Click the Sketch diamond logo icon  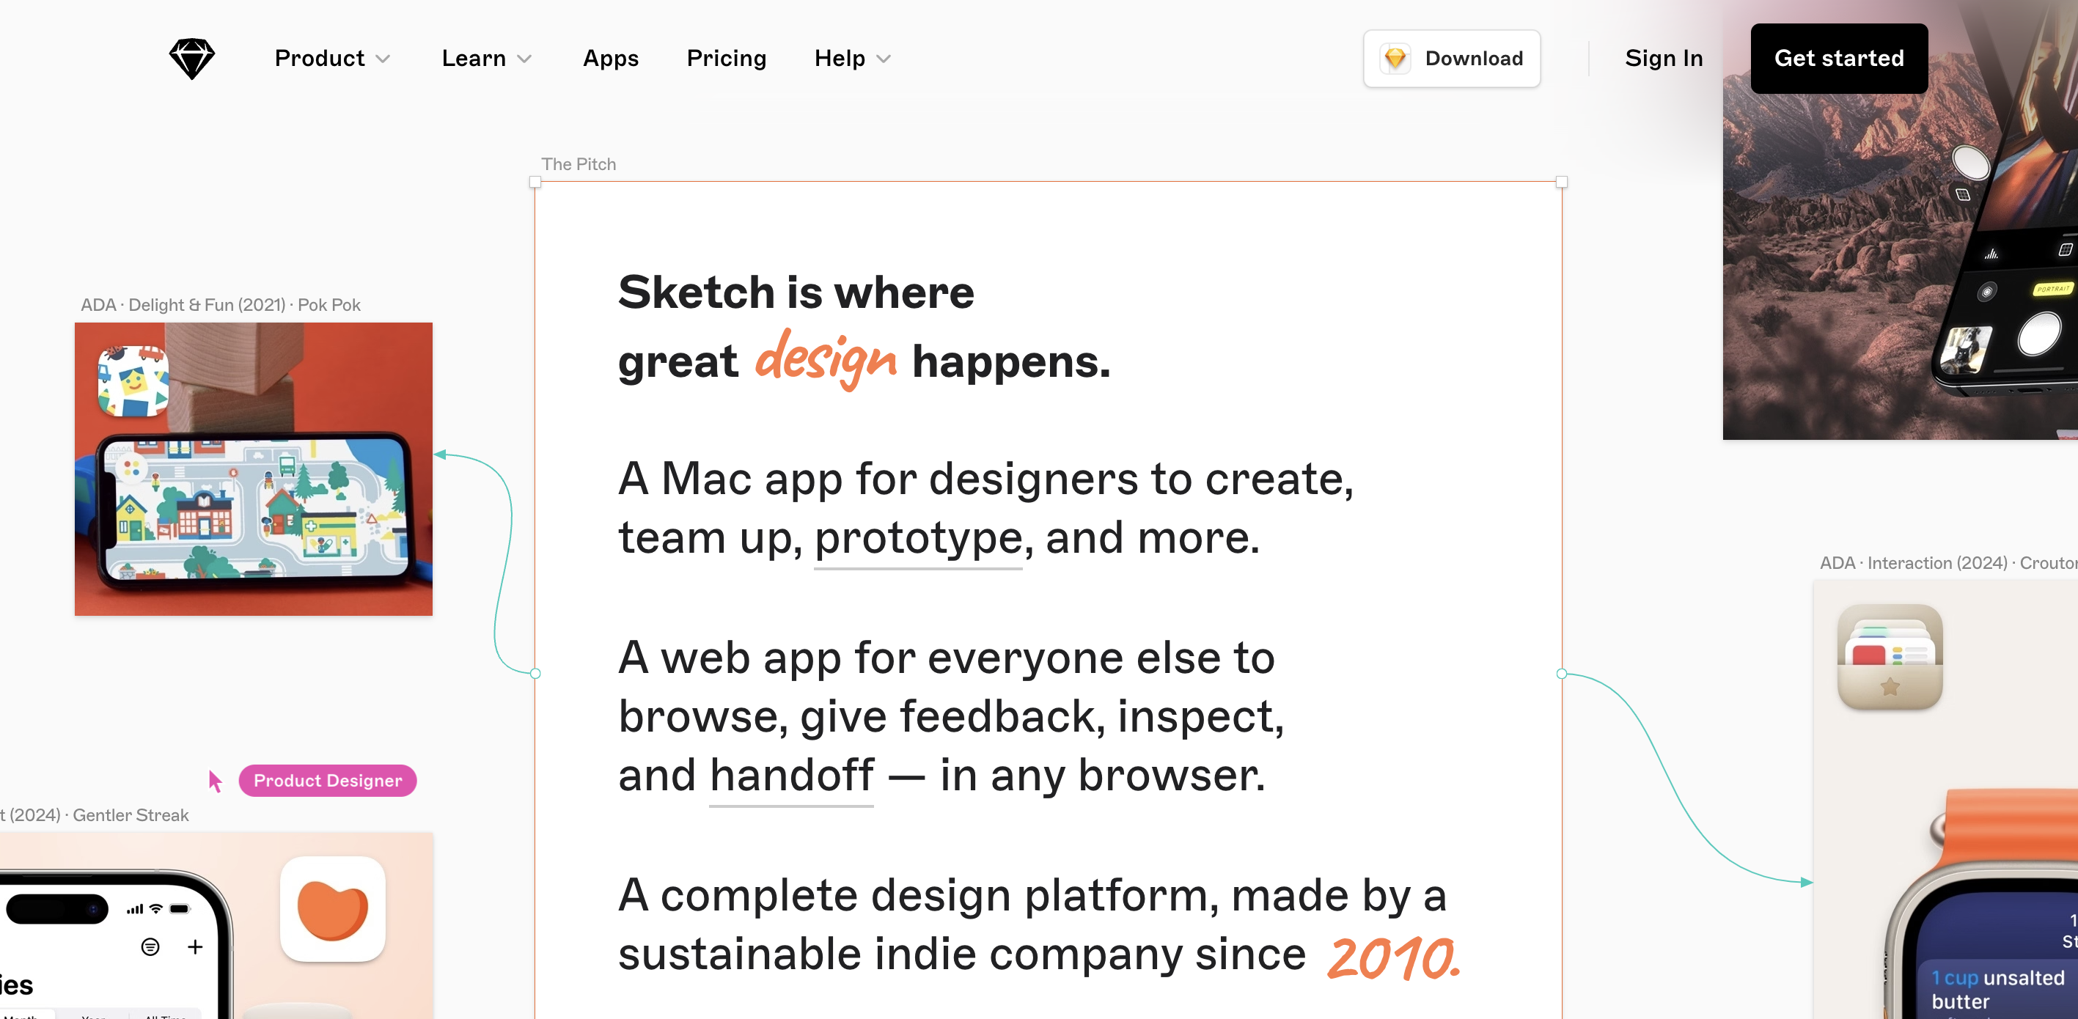click(x=194, y=57)
